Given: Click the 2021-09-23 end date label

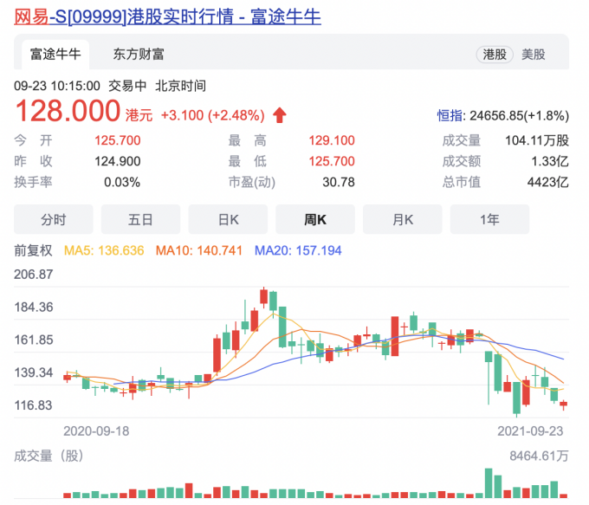Looking at the screenshot, I should pyautogui.click(x=530, y=431).
